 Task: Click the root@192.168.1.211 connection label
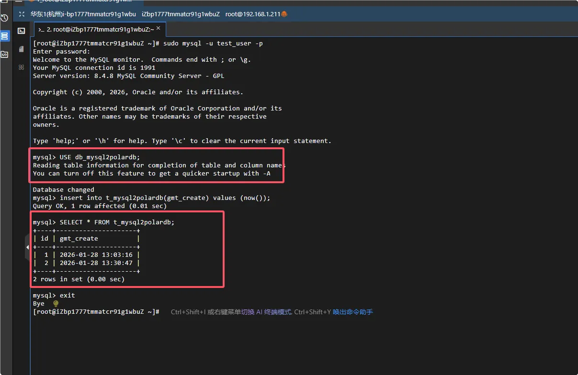(x=253, y=14)
